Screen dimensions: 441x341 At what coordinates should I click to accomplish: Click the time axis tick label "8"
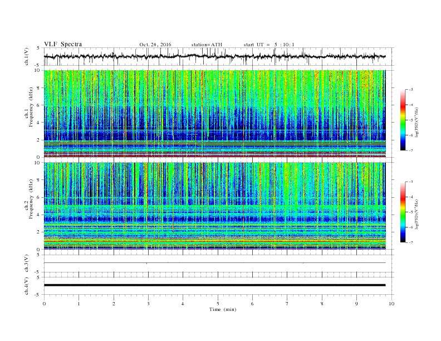(x=322, y=304)
